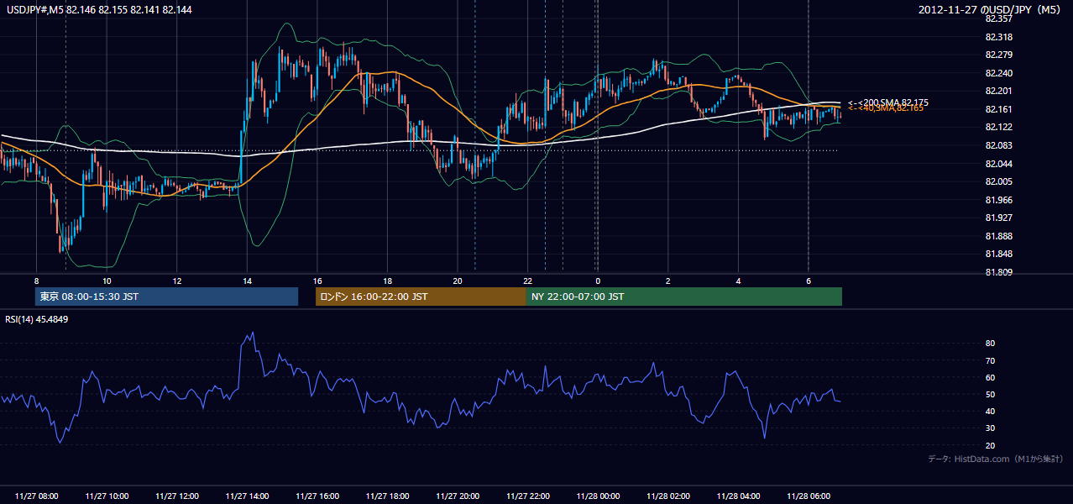Click the 11/27 10:00 date label

click(x=107, y=496)
